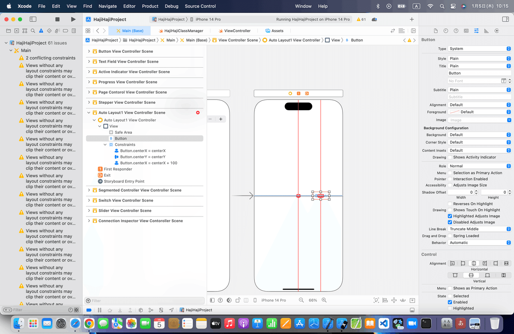Open Resolve Auto Layout Issues menu
The image size is (514, 334).
pyautogui.click(x=403, y=300)
